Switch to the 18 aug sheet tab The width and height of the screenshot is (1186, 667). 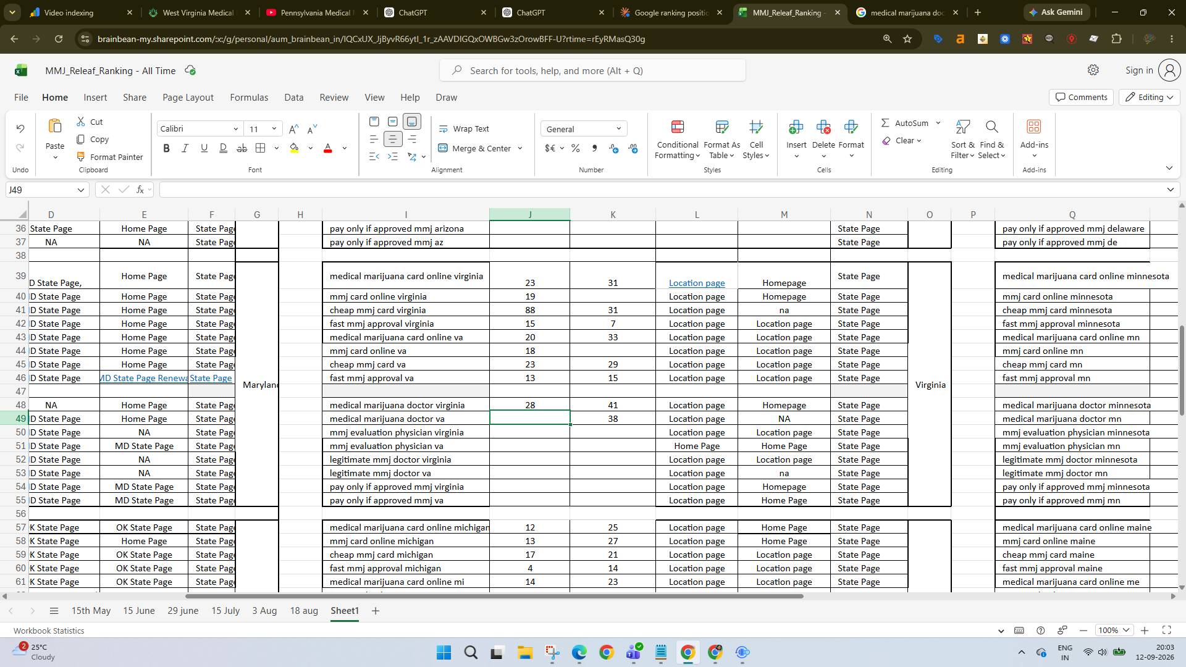point(304,611)
